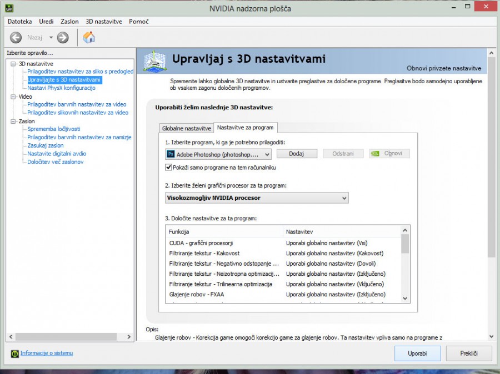Open the 'Visokozmogljiv NVIDIA procesor' dropdown
This screenshot has width=500, height=374.
[x=257, y=198]
